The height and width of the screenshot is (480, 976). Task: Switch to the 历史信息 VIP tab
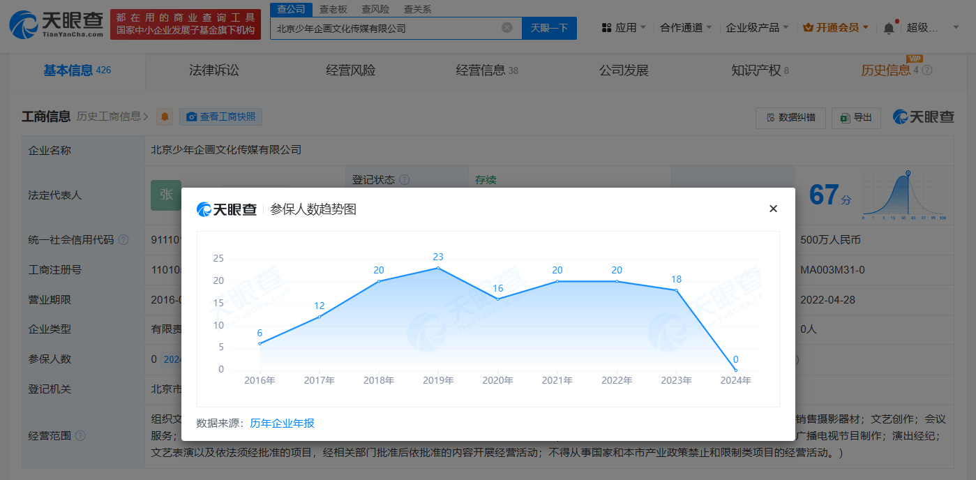(889, 70)
